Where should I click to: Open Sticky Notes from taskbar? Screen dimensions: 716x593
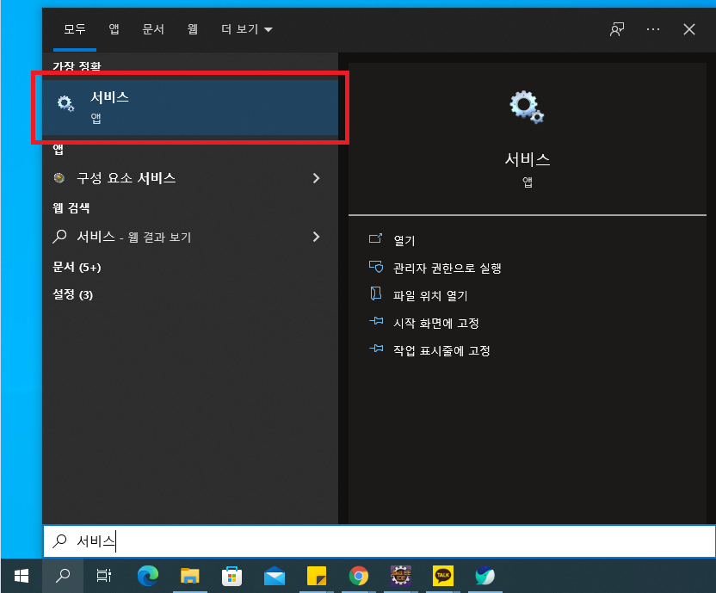coord(317,576)
